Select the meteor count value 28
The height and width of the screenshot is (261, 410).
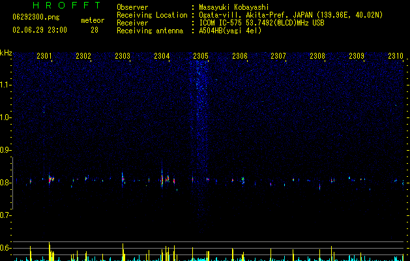point(95,30)
